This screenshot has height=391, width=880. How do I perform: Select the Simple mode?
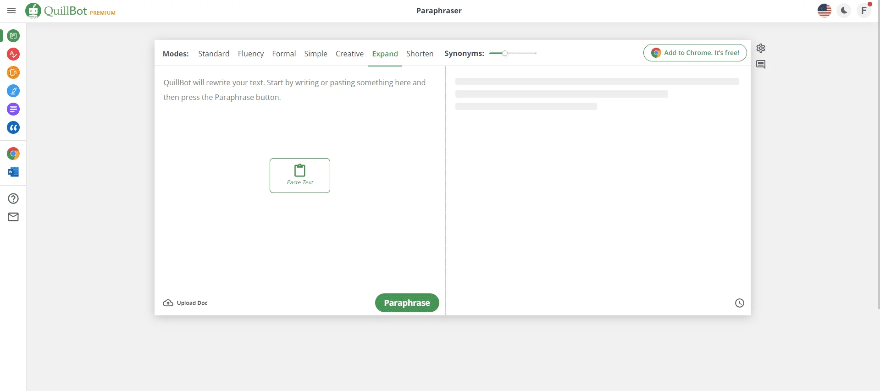point(315,54)
